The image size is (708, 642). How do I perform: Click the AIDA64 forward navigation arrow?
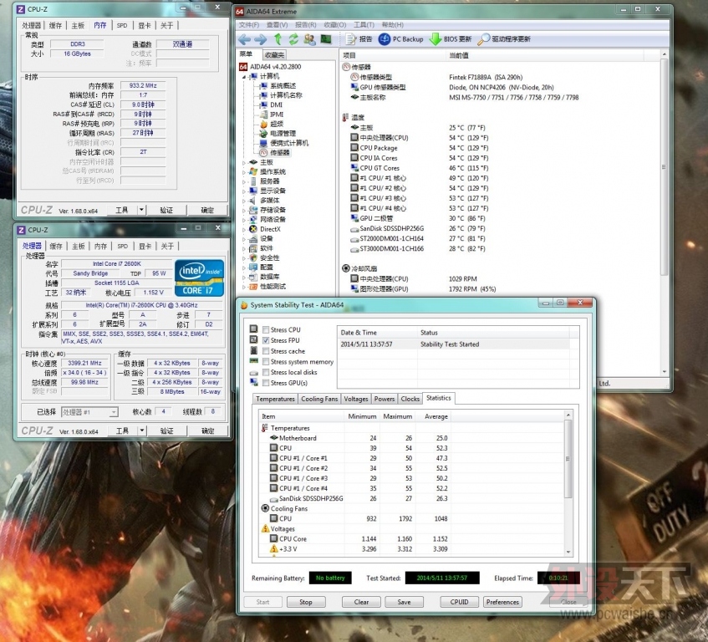[261, 39]
